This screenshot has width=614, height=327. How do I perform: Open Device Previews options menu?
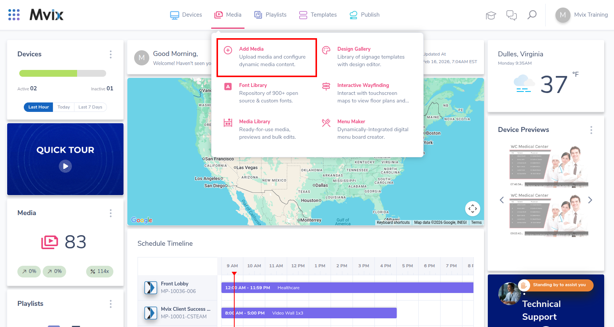pos(591,130)
